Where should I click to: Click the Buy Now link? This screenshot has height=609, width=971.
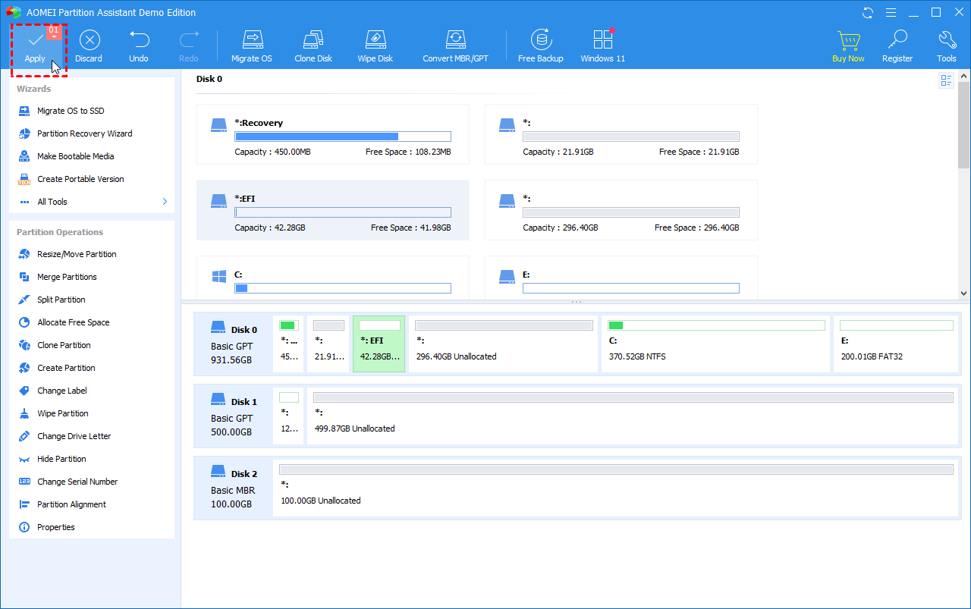(x=848, y=44)
